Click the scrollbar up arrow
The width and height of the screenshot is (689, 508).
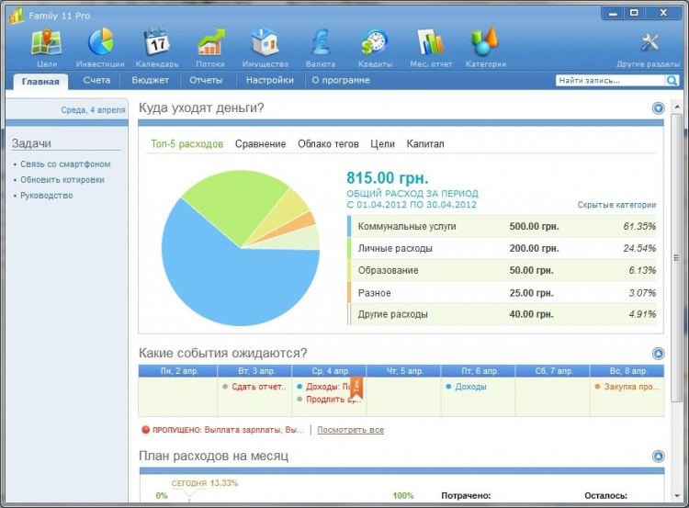click(677, 107)
